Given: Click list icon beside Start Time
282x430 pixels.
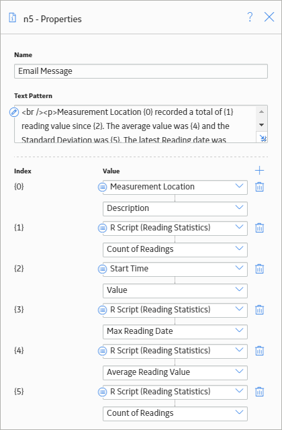Looking at the screenshot, I should tap(102, 269).
